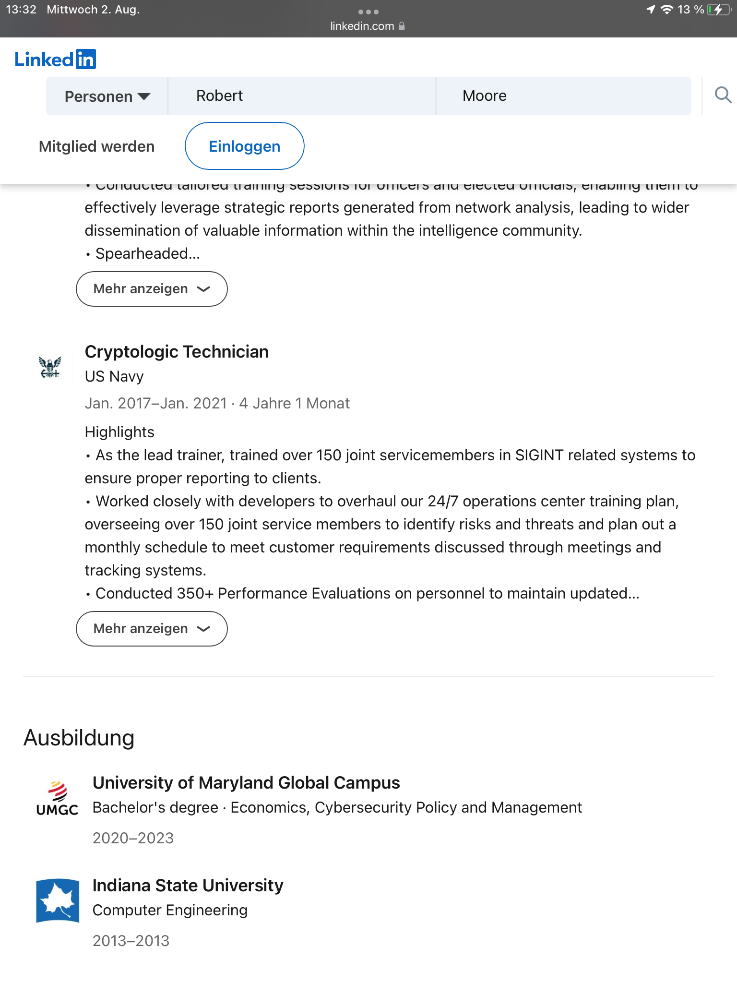The width and height of the screenshot is (737, 983).
Task: Click the Einloggen button
Action: pyautogui.click(x=244, y=146)
